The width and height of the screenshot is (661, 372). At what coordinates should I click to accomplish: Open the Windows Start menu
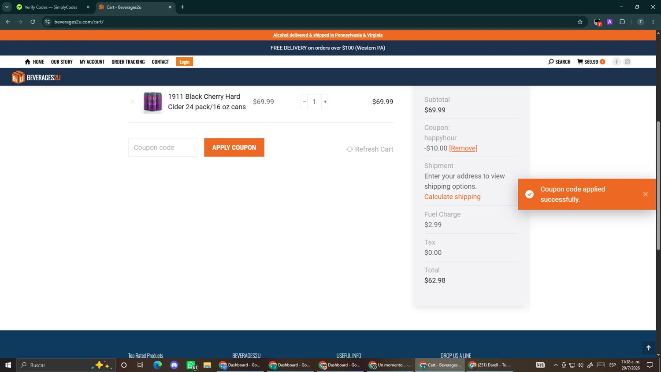8,365
